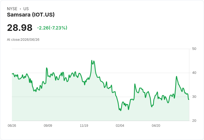The image size is (204, 140).
Task: Click the 20 y-axis price label
Action: point(194,121)
